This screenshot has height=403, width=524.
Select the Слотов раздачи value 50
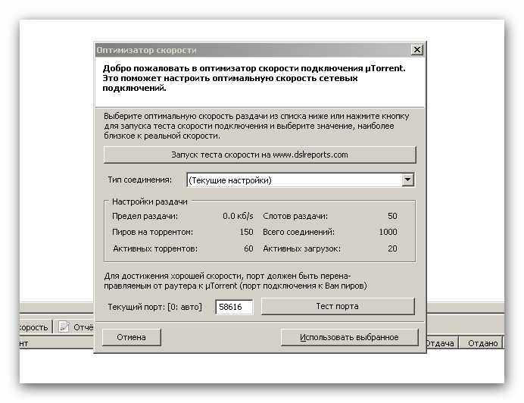tap(392, 216)
